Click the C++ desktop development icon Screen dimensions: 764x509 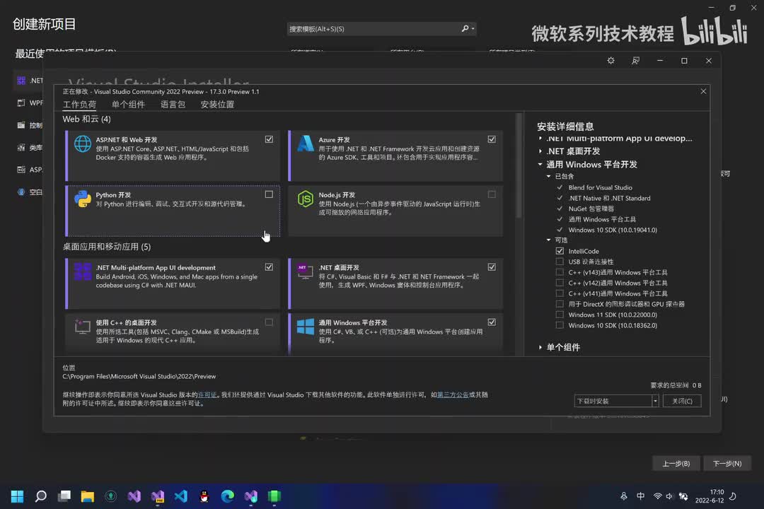82,327
